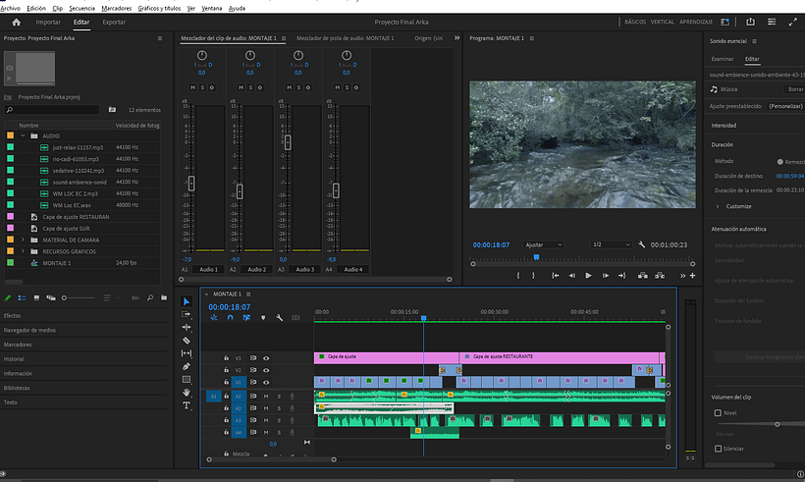Select the Pen tool in timeline toolbar
Image resolution: width=805 pixels, height=482 pixels.
pyautogui.click(x=187, y=366)
